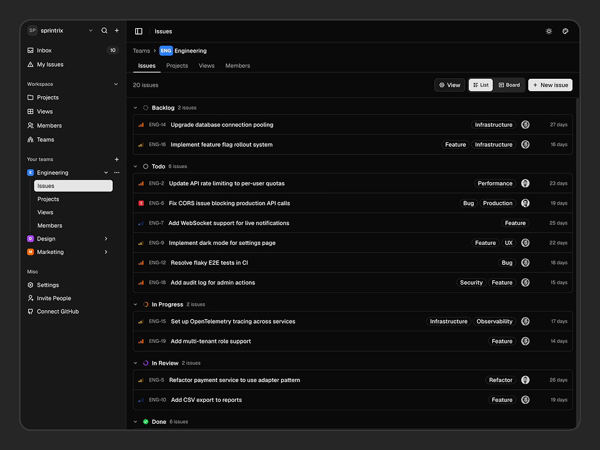This screenshot has width=600, height=450.
Task: Click the plus icon beside search
Action: click(117, 31)
